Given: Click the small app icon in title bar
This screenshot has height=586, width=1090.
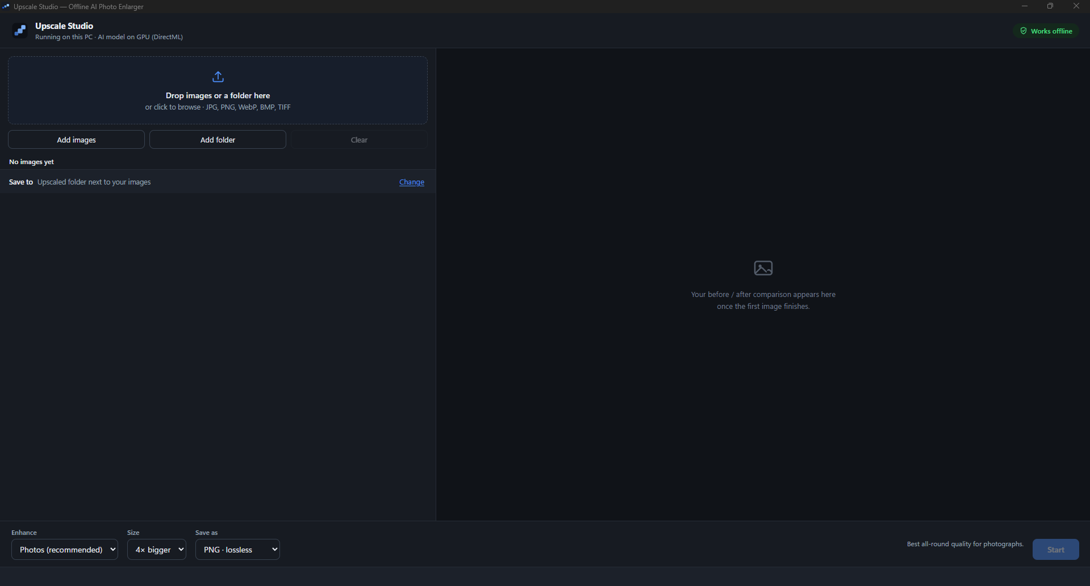Looking at the screenshot, I should tap(6, 6).
